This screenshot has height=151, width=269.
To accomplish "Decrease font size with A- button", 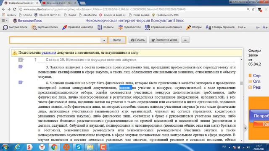I will 258,27.
